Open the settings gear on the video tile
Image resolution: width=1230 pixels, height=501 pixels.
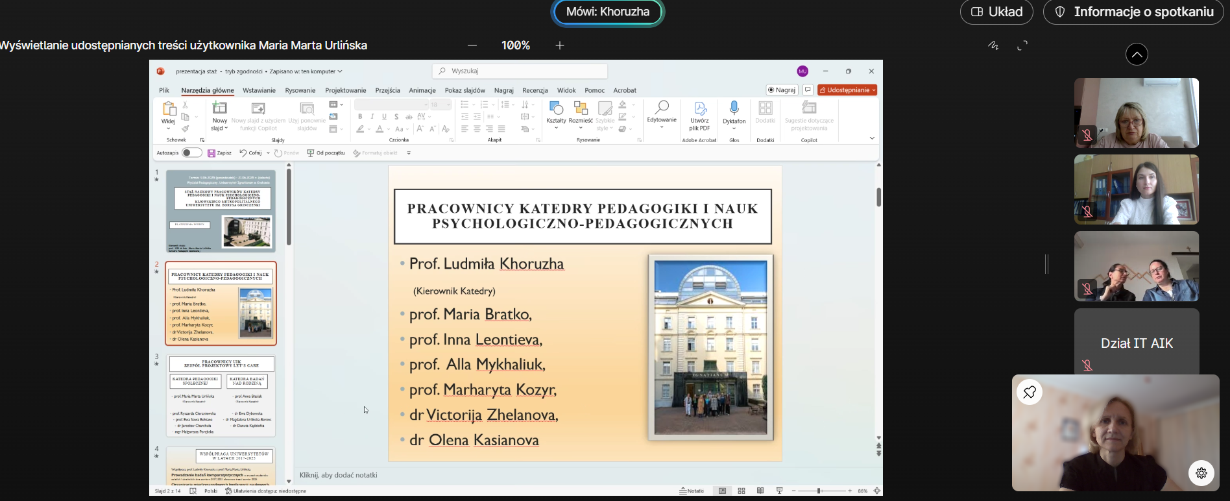pos(1201,473)
